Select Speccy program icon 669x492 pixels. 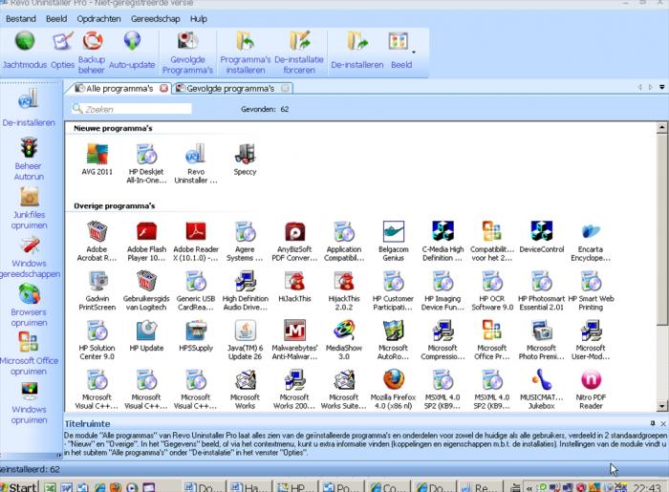245,160
